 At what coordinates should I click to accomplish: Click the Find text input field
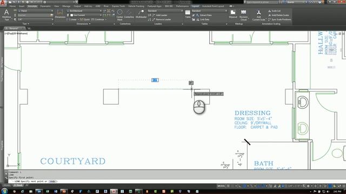(34, 15)
